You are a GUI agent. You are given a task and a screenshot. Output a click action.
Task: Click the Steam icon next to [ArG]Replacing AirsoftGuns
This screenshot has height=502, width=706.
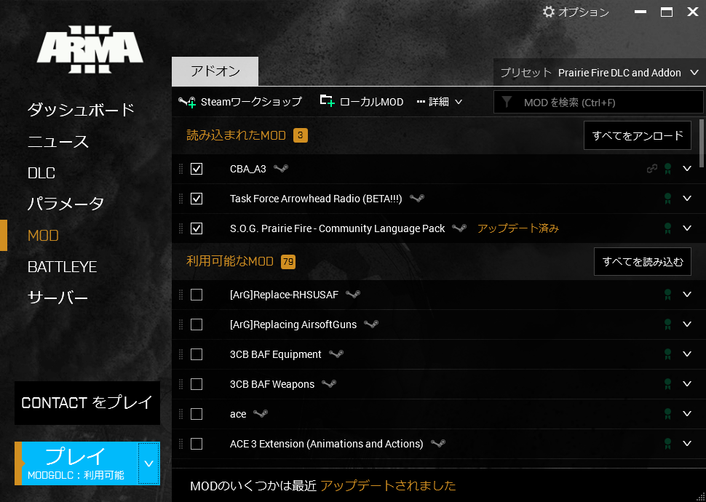click(x=371, y=324)
